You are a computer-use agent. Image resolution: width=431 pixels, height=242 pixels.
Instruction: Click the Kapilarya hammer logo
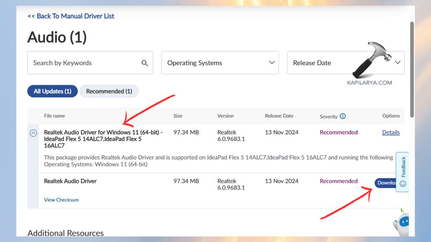click(370, 61)
